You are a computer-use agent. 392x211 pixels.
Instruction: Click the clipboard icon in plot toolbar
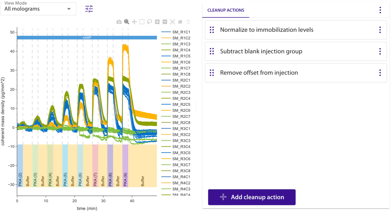188,22
